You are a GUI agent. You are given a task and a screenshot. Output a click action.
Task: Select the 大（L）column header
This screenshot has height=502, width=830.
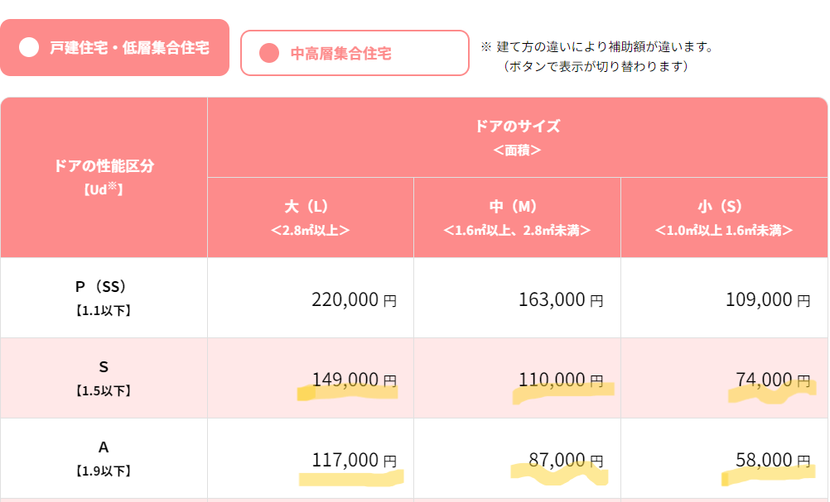point(310,218)
